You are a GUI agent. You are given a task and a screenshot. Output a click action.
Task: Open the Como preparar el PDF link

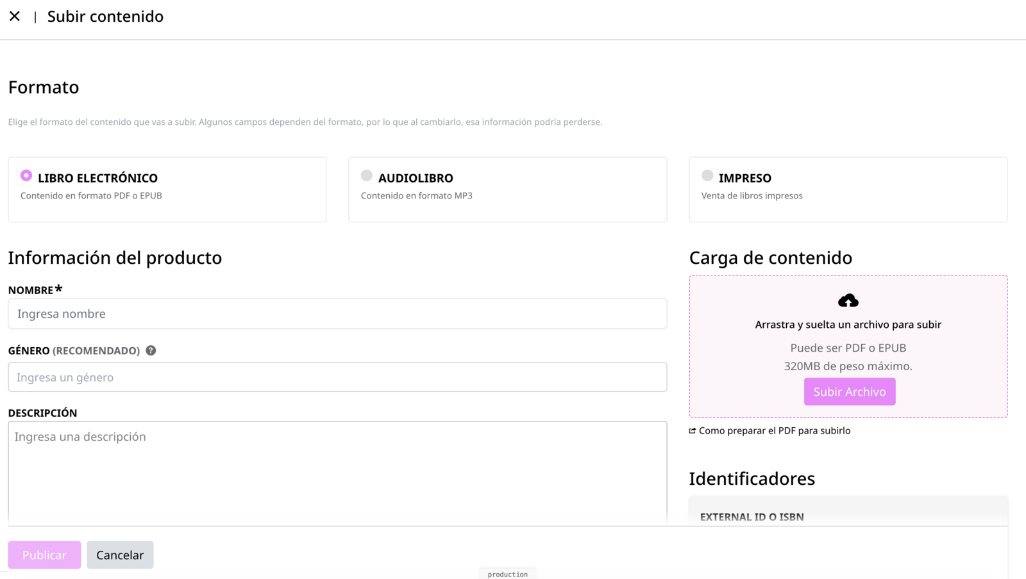775,430
